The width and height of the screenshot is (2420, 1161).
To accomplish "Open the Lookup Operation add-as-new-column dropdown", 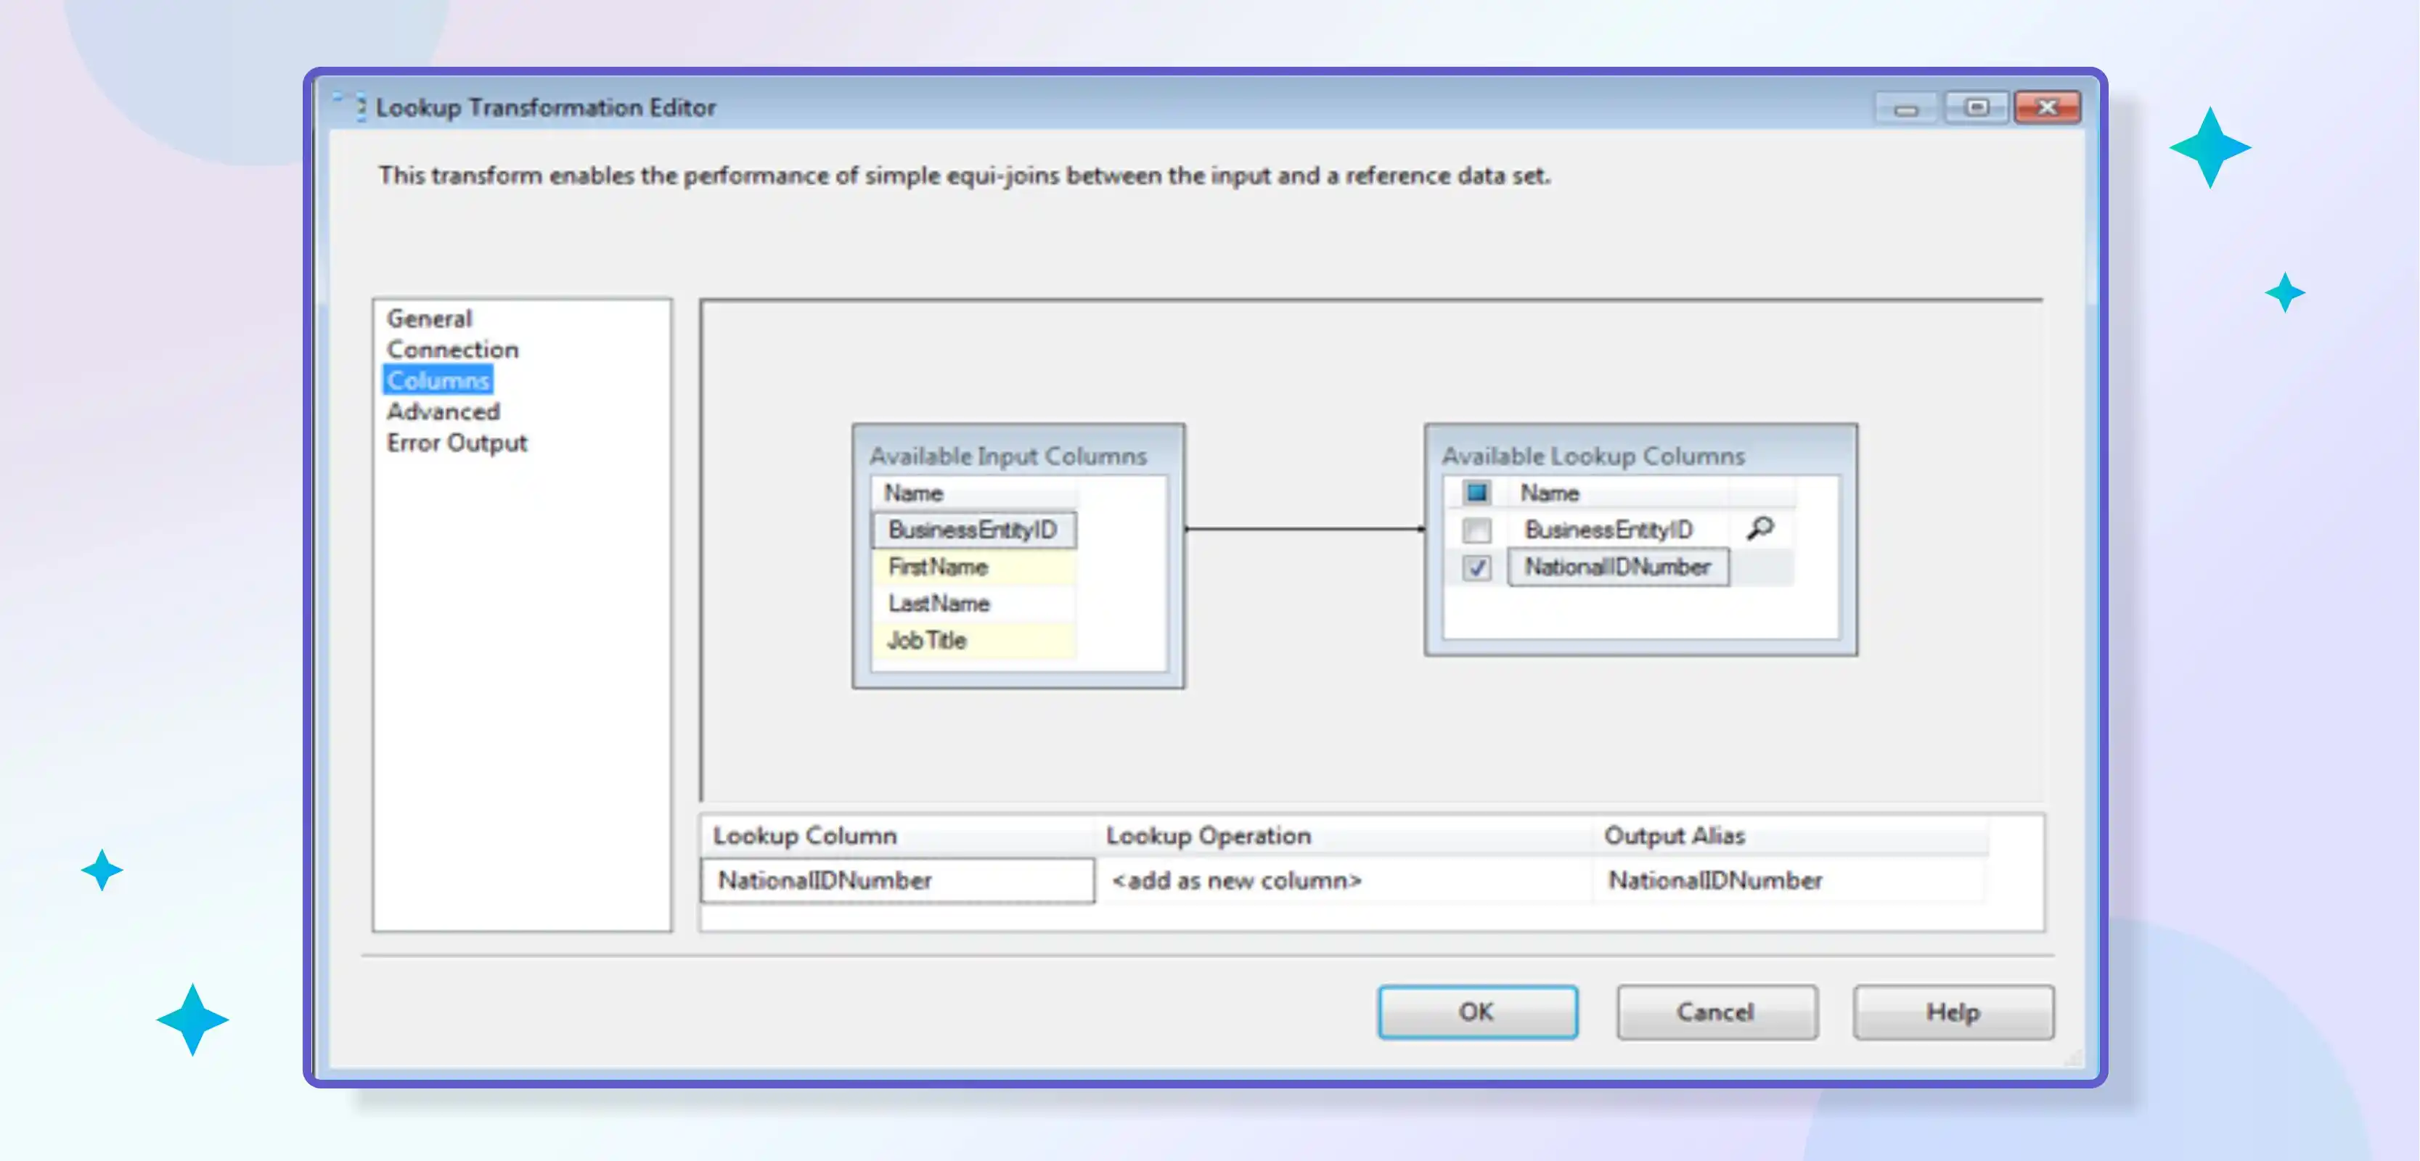I will click(x=1236, y=880).
